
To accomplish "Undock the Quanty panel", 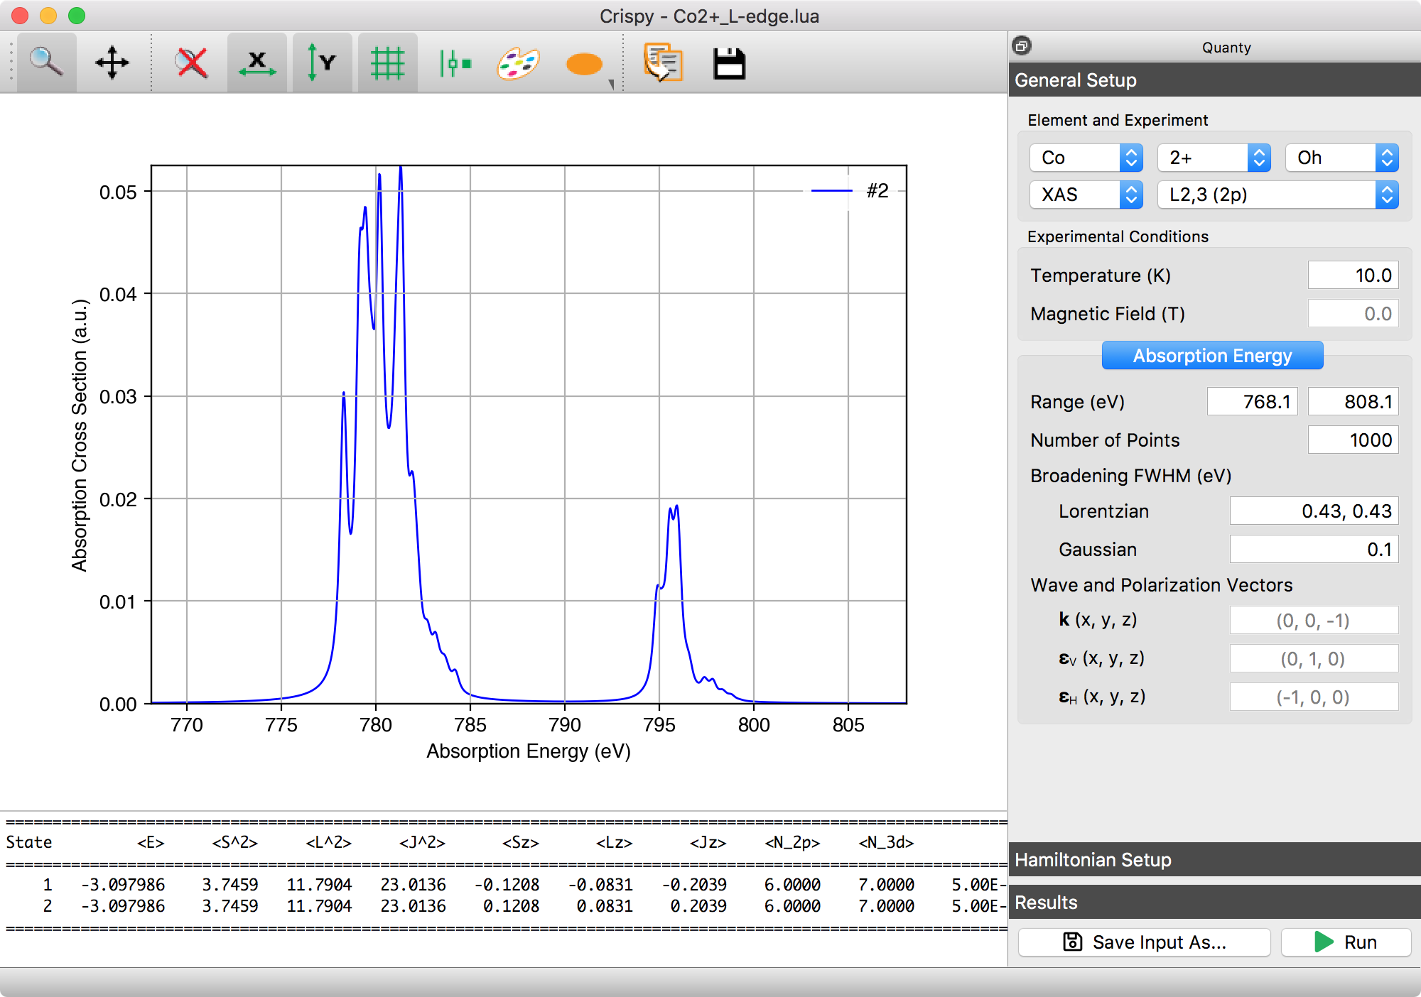I will [x=1022, y=46].
